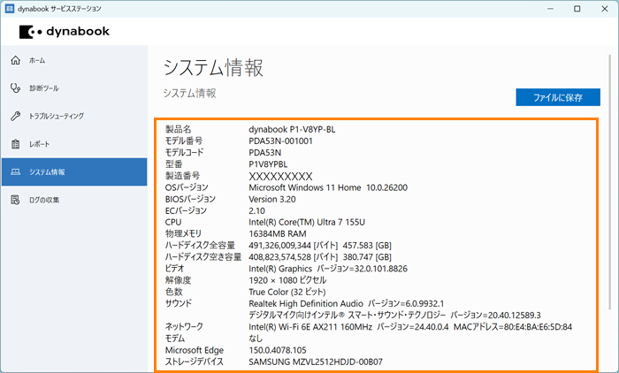Image resolution: width=619 pixels, height=373 pixels.
Task: Click the log collection icon
Action: (15, 200)
